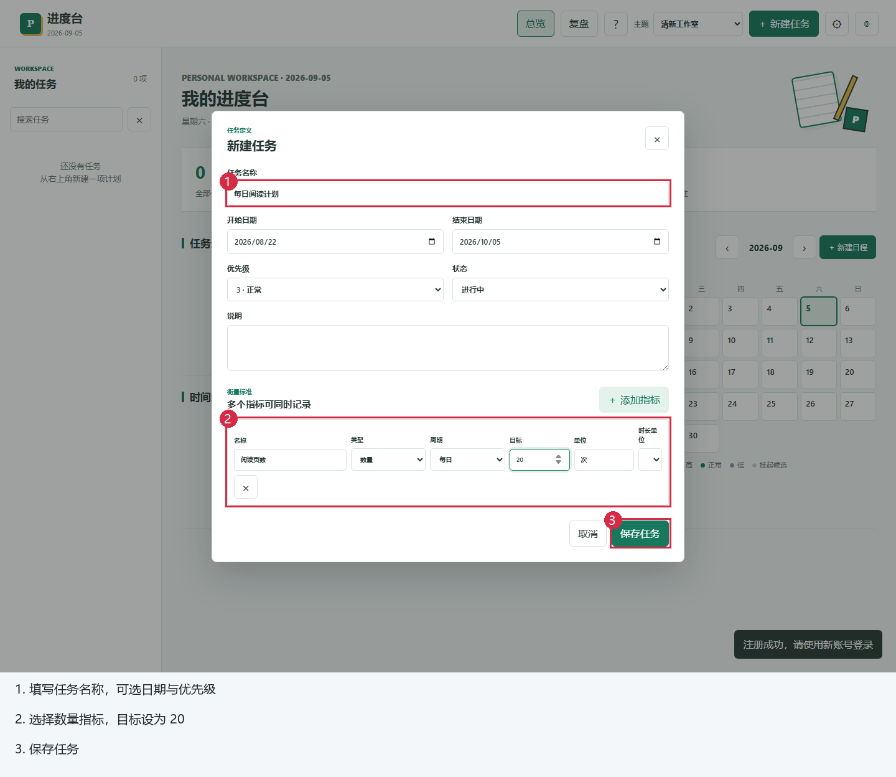Open the 主题 dropdown showing 清新工作室

698,24
